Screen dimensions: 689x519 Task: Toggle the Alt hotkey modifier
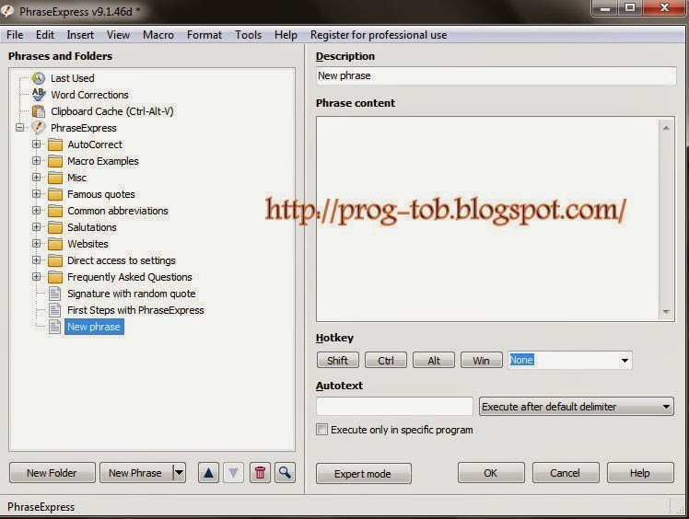434,361
